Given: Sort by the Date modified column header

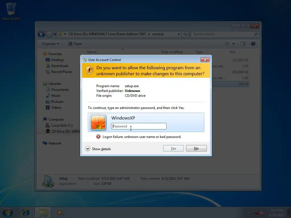Looking at the screenshot, I should pos(172,52).
